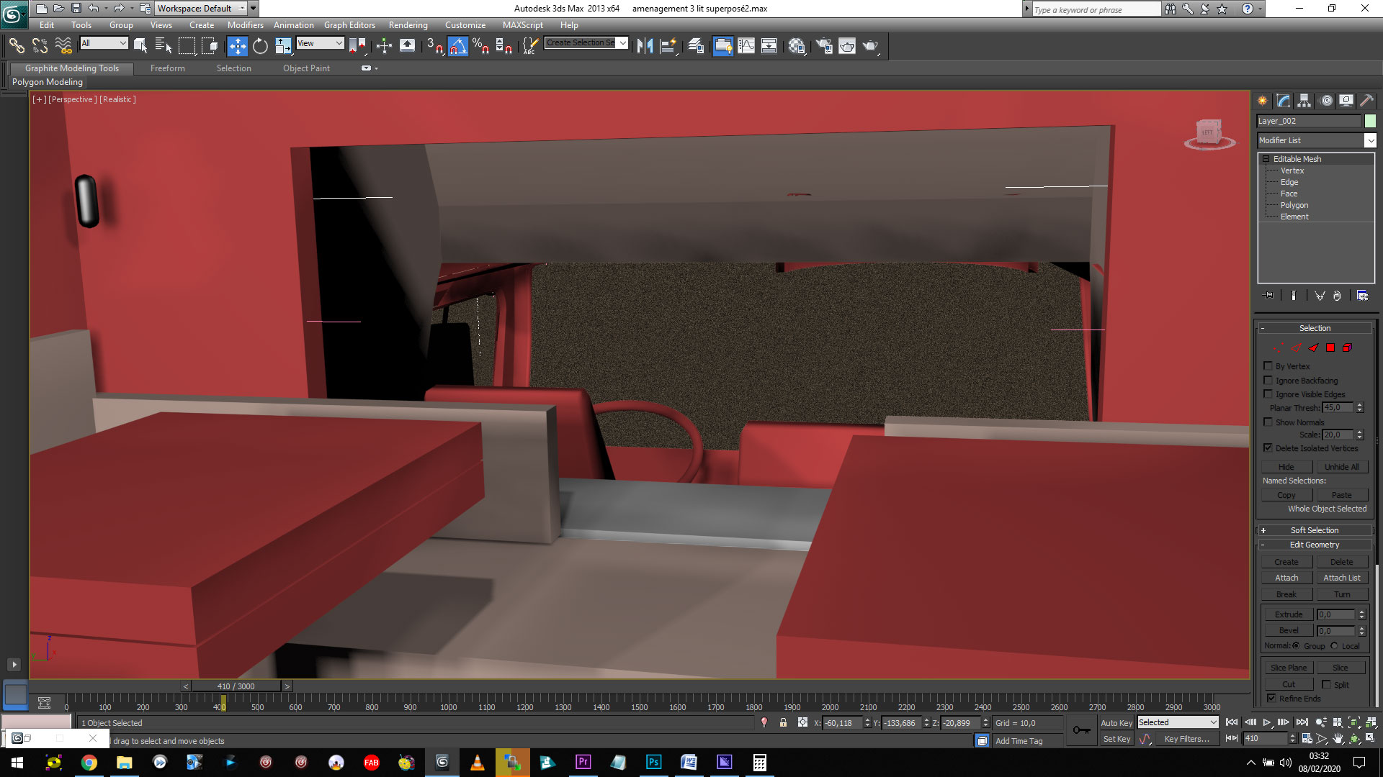Select Polygon sub-object selection icon
1383x777 pixels.
point(1330,347)
